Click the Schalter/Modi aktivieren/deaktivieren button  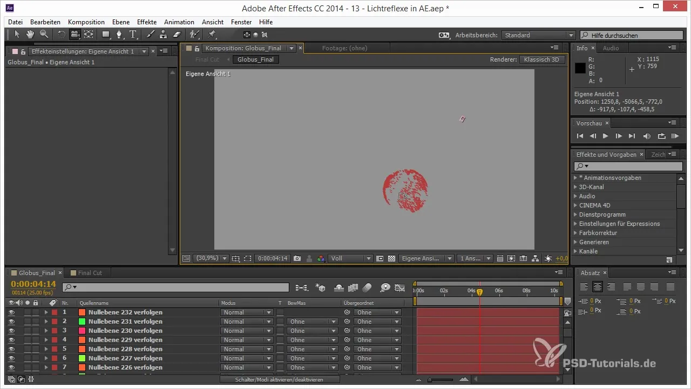[x=280, y=380]
